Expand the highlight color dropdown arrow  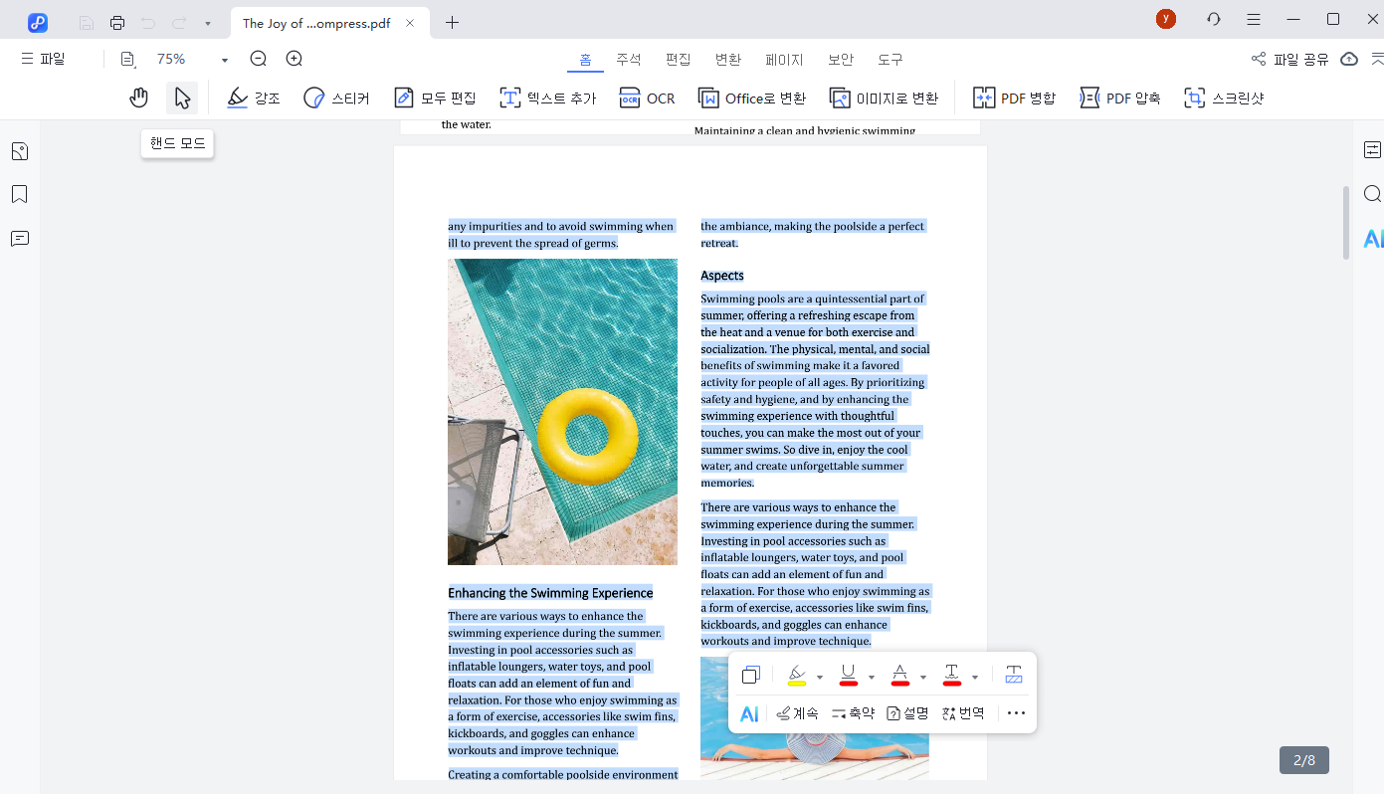pos(820,678)
